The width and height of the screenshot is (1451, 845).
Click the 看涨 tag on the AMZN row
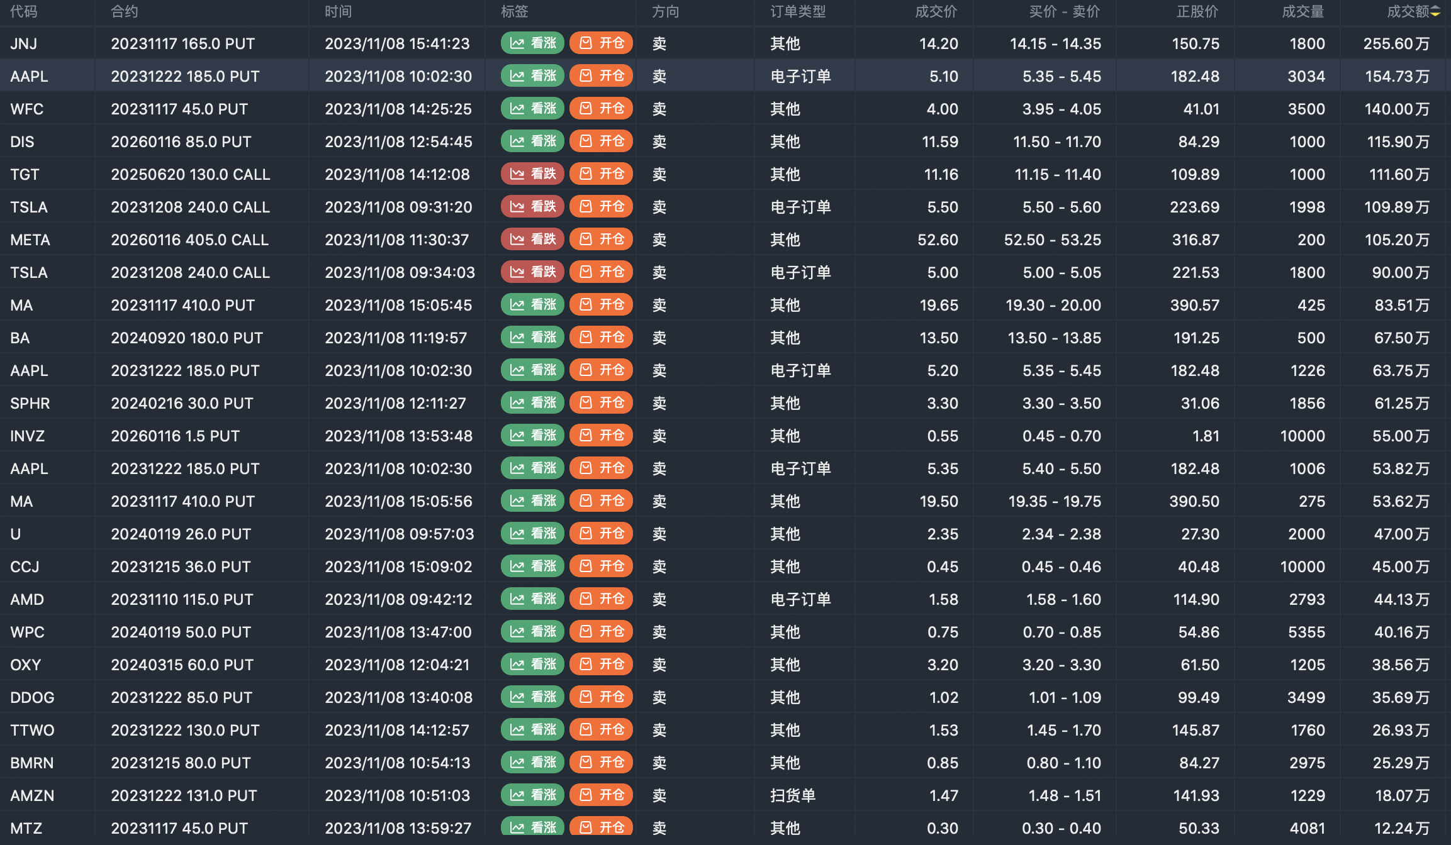coord(532,795)
